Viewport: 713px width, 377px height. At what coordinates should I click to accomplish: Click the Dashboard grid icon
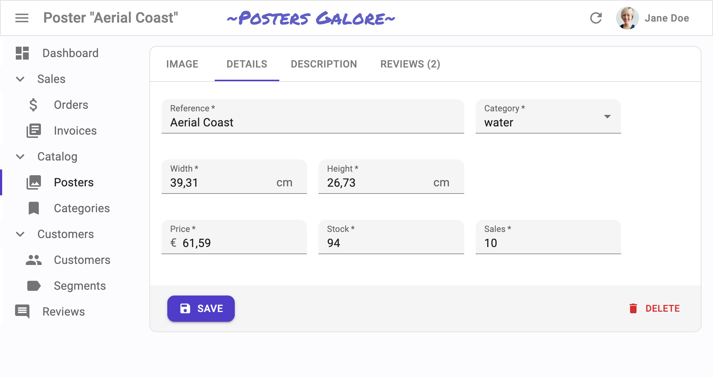22,53
